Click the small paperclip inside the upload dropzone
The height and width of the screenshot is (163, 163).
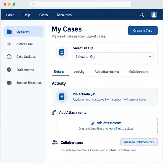click(93, 123)
